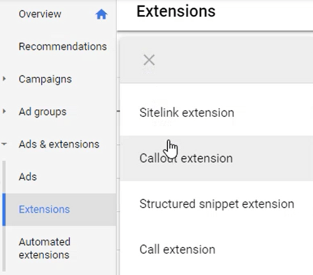The height and width of the screenshot is (275, 313).
Task: Select Structured snippet extension option
Action: tap(216, 204)
